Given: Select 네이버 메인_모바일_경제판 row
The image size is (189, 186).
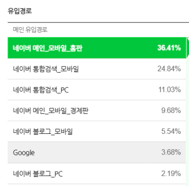Looking at the screenshot, I should click(97, 110).
